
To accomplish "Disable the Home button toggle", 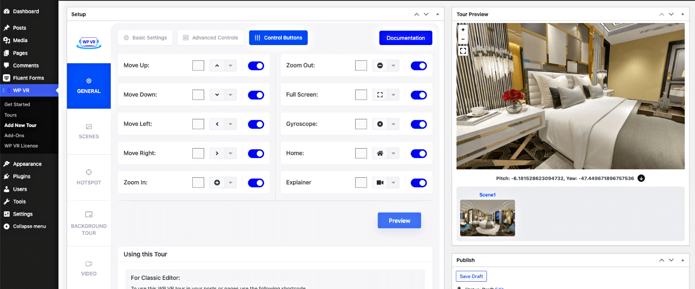I will [x=419, y=153].
